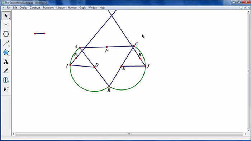
Task: Minimize the inner document window
Action: [x=241, y=8]
